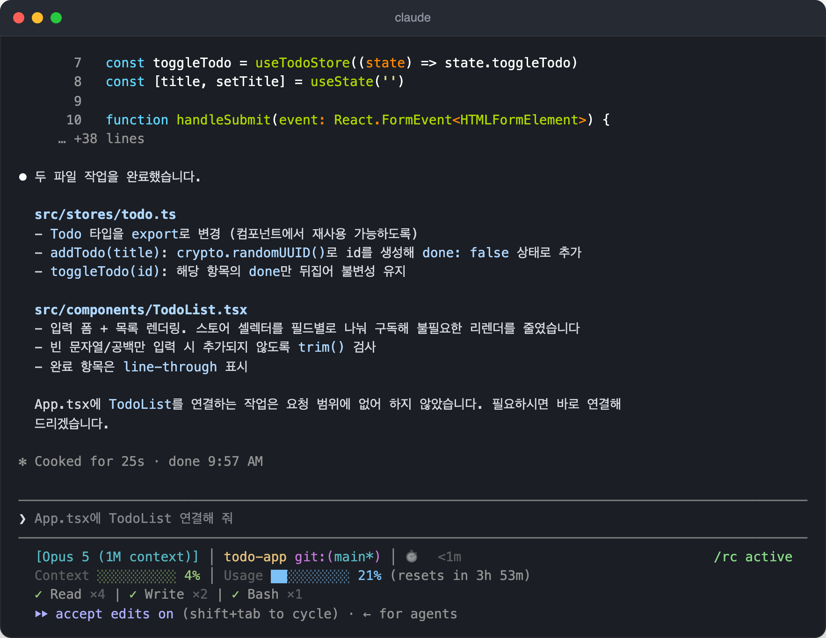Click the yellow minimize window button
Viewport: 826px width, 638px height.
click(x=37, y=18)
